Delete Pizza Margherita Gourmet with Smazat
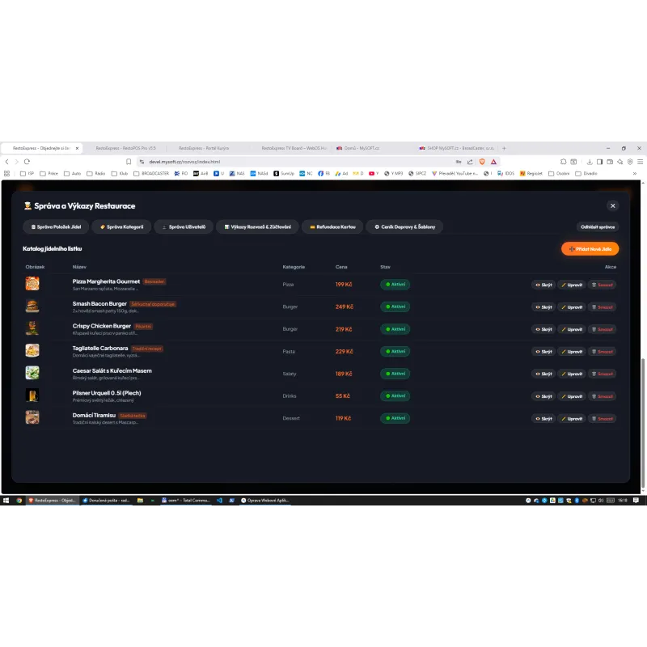This screenshot has height=647, width=647. (x=602, y=285)
